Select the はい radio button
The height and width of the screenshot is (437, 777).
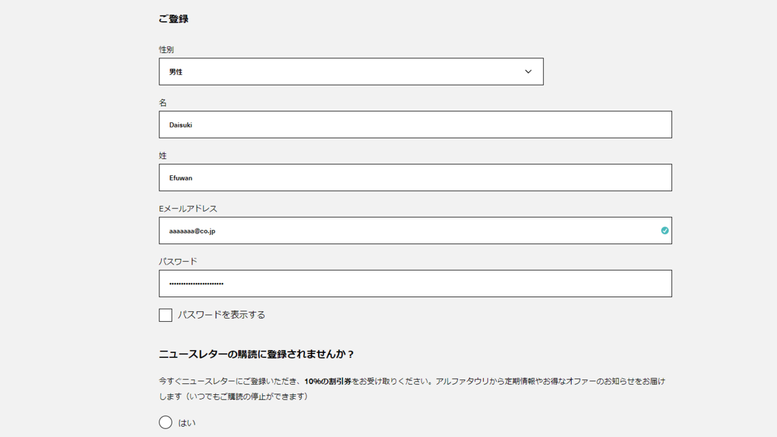(166, 423)
